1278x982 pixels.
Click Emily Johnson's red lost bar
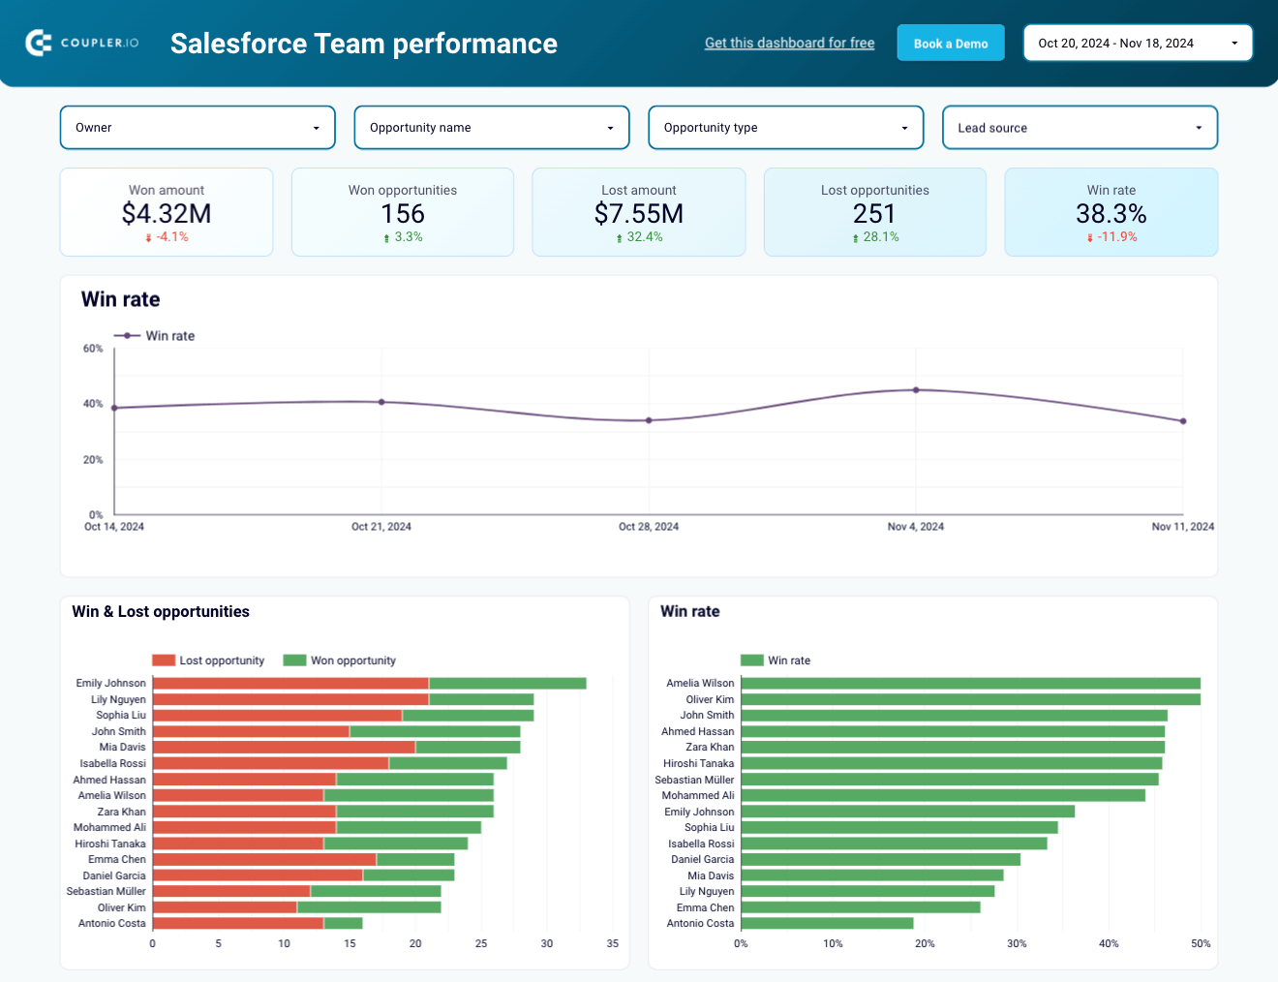[290, 684]
